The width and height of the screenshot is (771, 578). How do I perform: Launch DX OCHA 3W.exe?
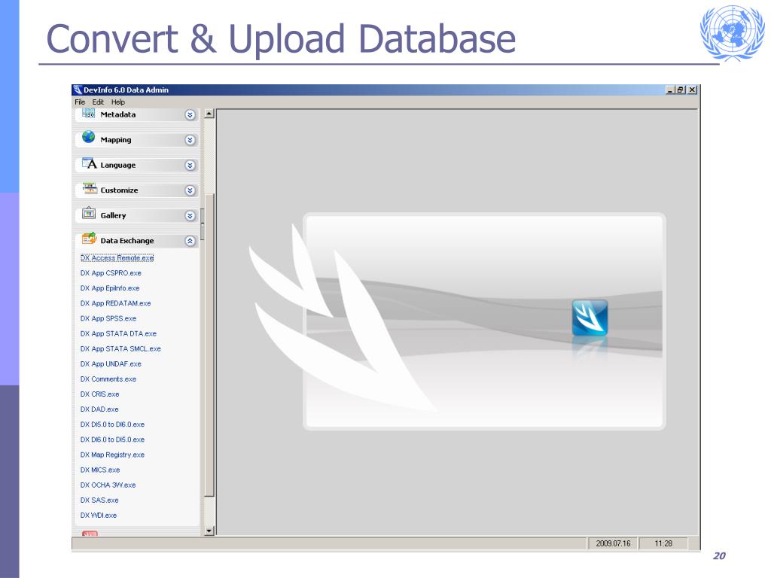click(108, 485)
